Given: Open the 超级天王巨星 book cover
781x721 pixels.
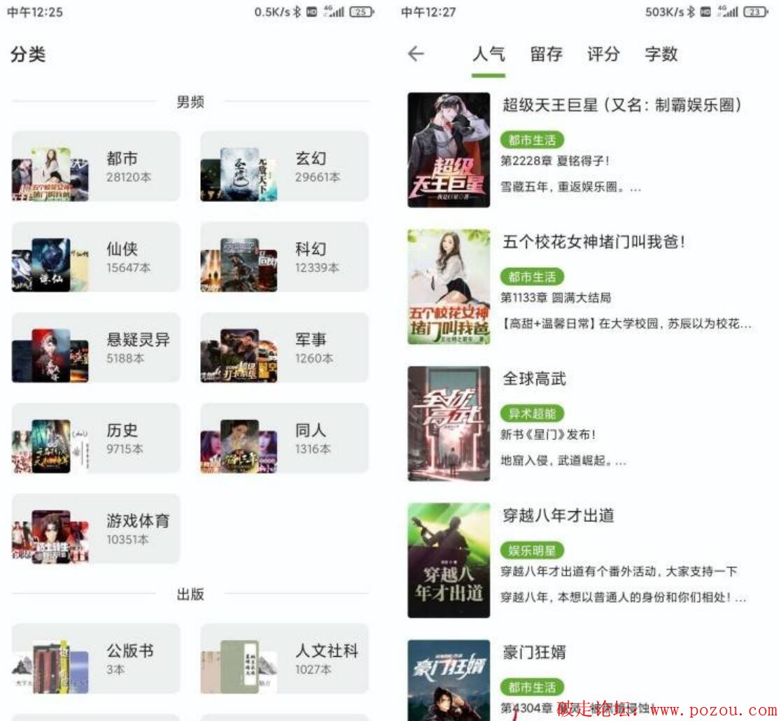Looking at the screenshot, I should tap(449, 150).
